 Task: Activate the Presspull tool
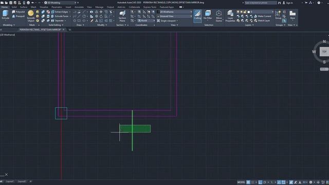19,16
